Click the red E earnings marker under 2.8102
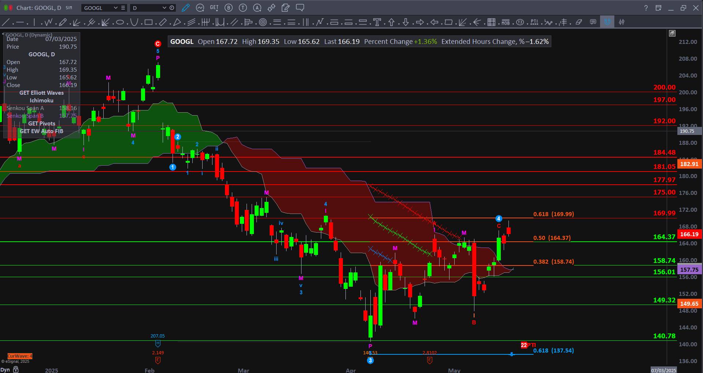 click(x=429, y=360)
